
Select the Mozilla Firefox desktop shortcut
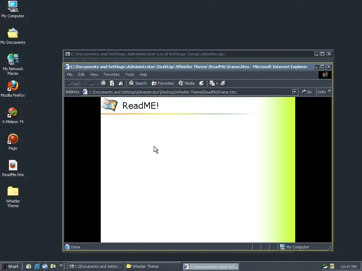pos(13,89)
